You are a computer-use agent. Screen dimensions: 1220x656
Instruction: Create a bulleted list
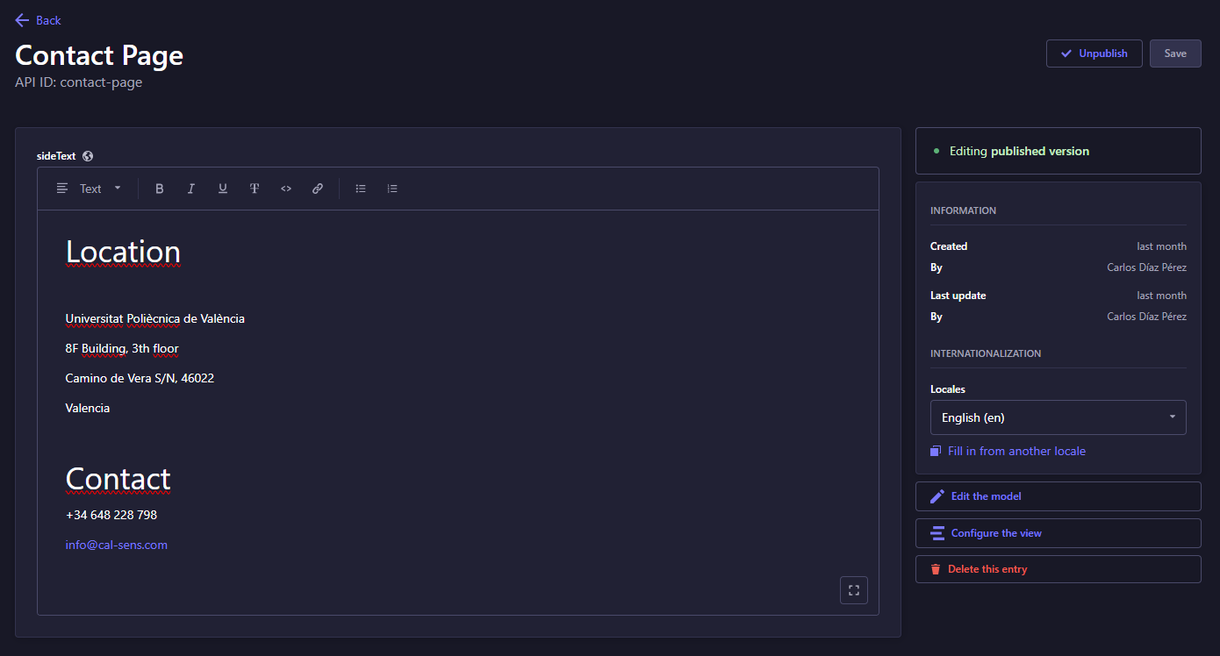click(x=361, y=189)
